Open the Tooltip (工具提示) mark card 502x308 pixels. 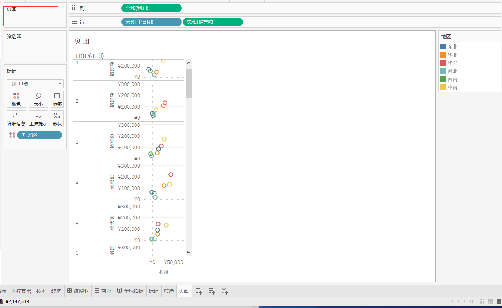point(38,119)
